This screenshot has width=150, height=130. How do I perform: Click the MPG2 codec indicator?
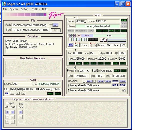pyautogui.click(x=123, y=20)
